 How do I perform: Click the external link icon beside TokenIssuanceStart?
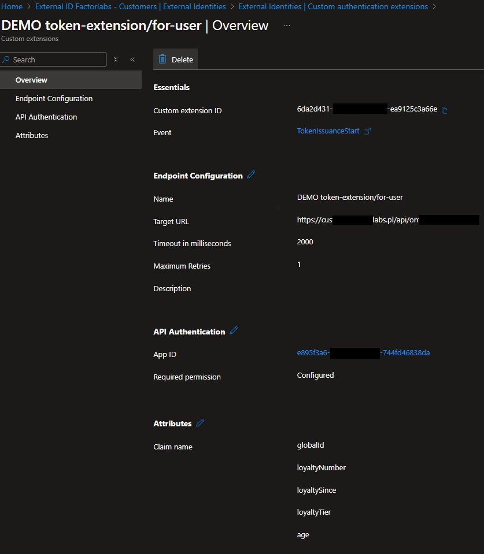pyautogui.click(x=367, y=131)
